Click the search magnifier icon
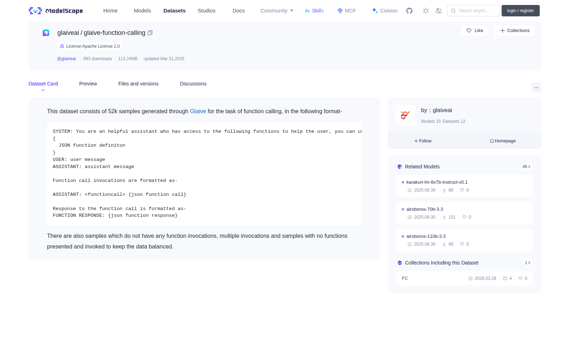 453,11
